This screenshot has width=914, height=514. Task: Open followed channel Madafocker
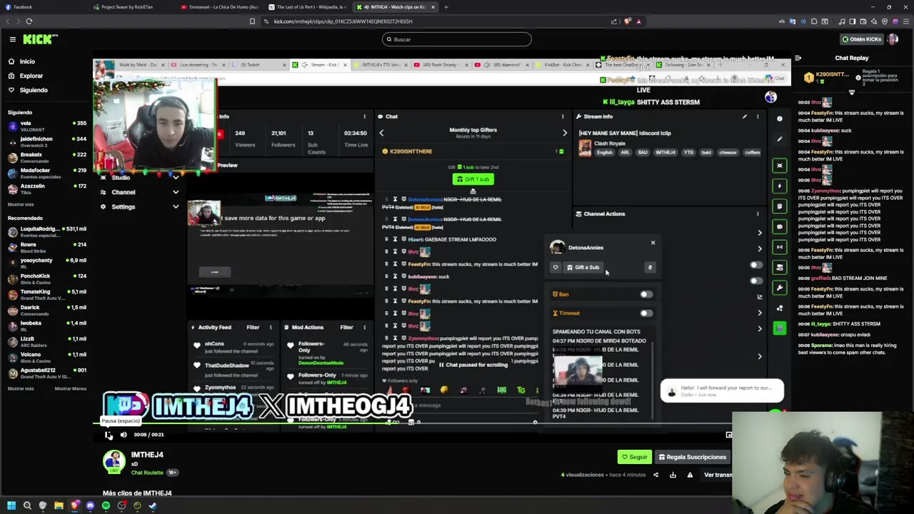pos(46,173)
